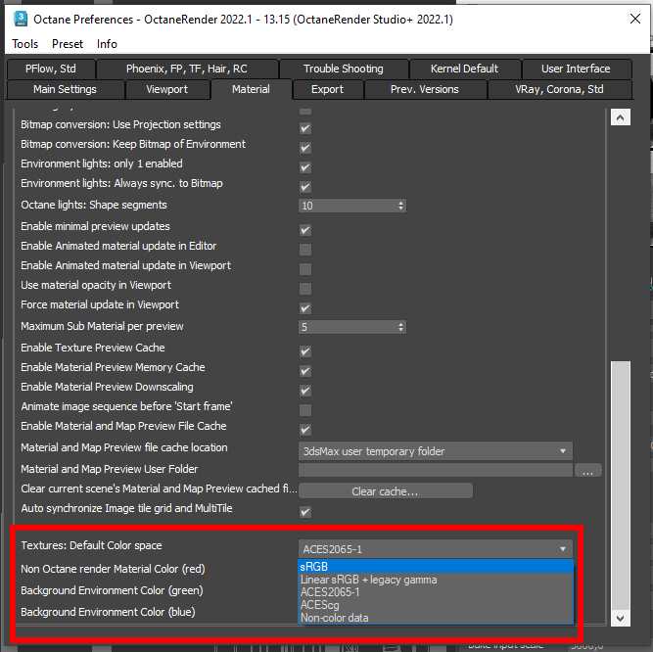Collapse the Textures Default Color space dropdown

coord(436,549)
